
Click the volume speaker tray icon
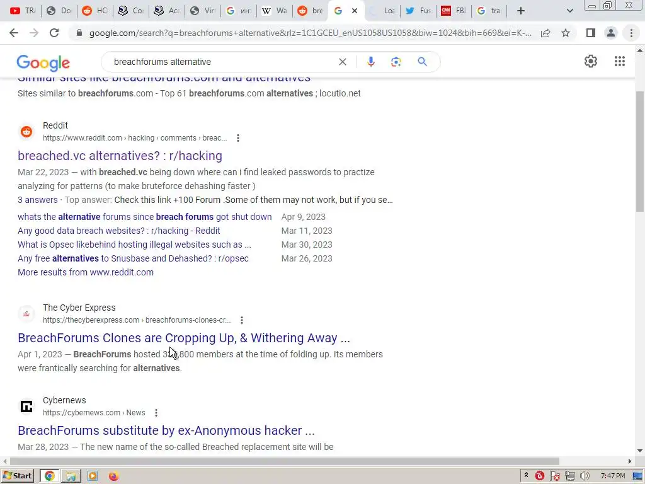585,476
